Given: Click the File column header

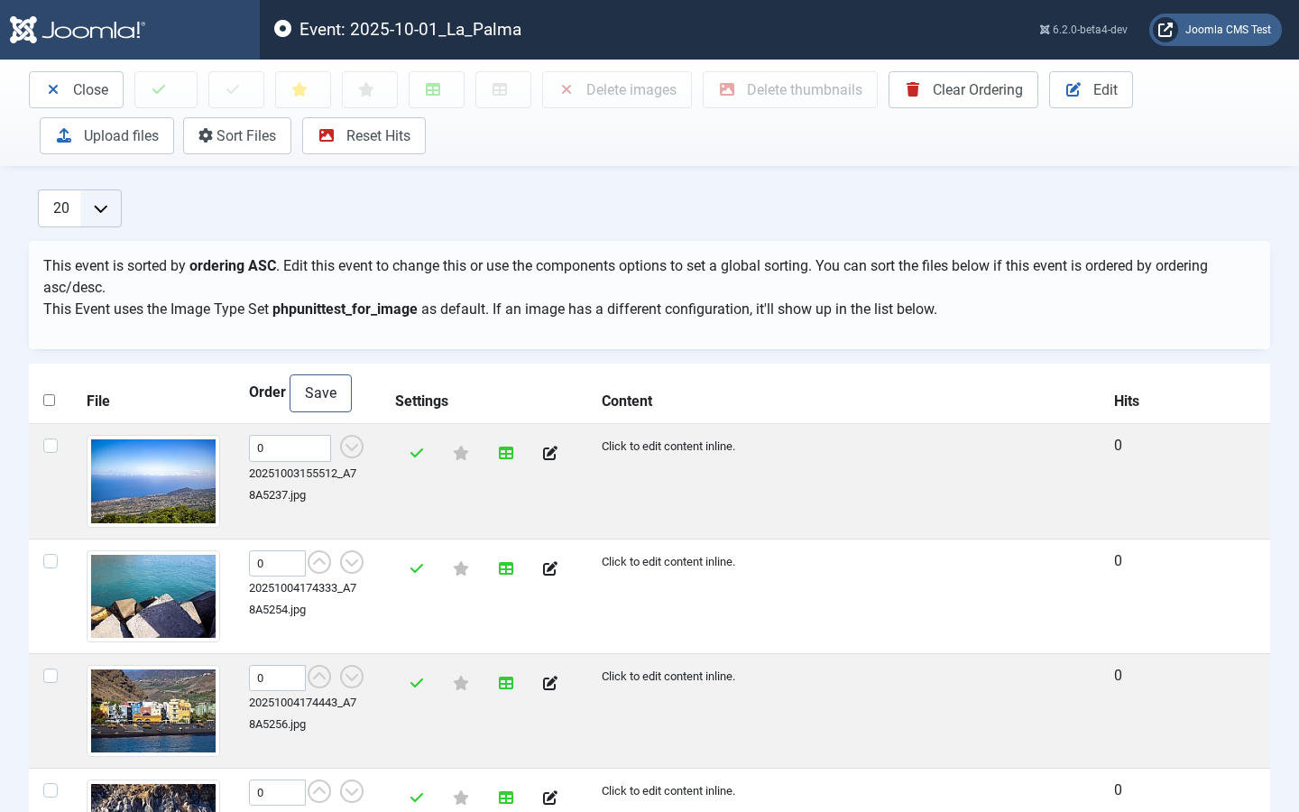Looking at the screenshot, I should 98,401.
